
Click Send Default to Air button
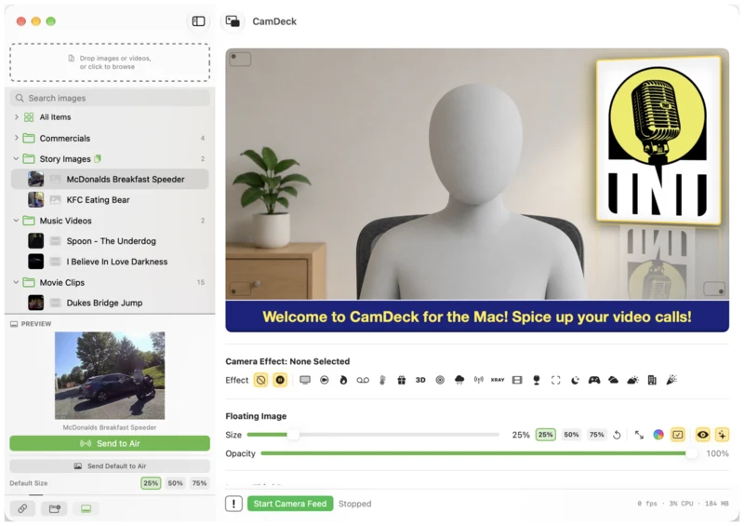110,466
